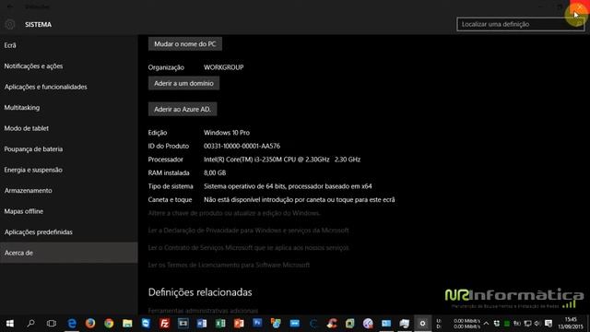Focus the 'Localizar uma definição' search box
Screen dimensions: 590x332
point(520,24)
